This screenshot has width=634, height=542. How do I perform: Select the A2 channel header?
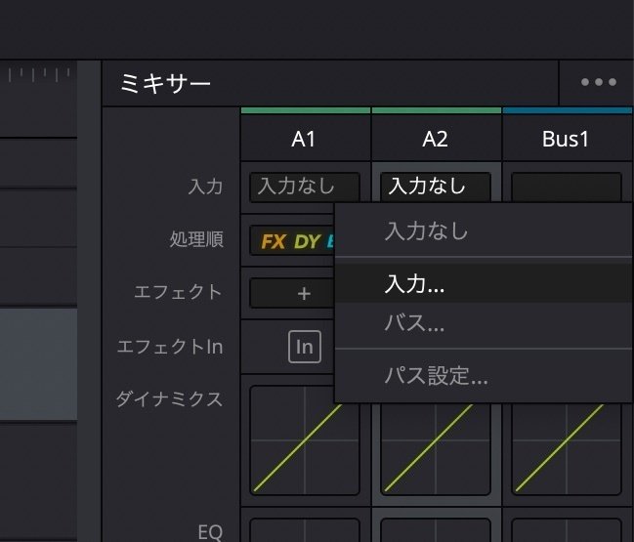coord(436,140)
